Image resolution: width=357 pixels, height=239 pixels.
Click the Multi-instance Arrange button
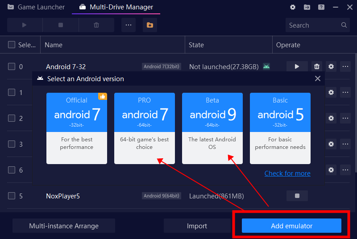tap(64, 226)
